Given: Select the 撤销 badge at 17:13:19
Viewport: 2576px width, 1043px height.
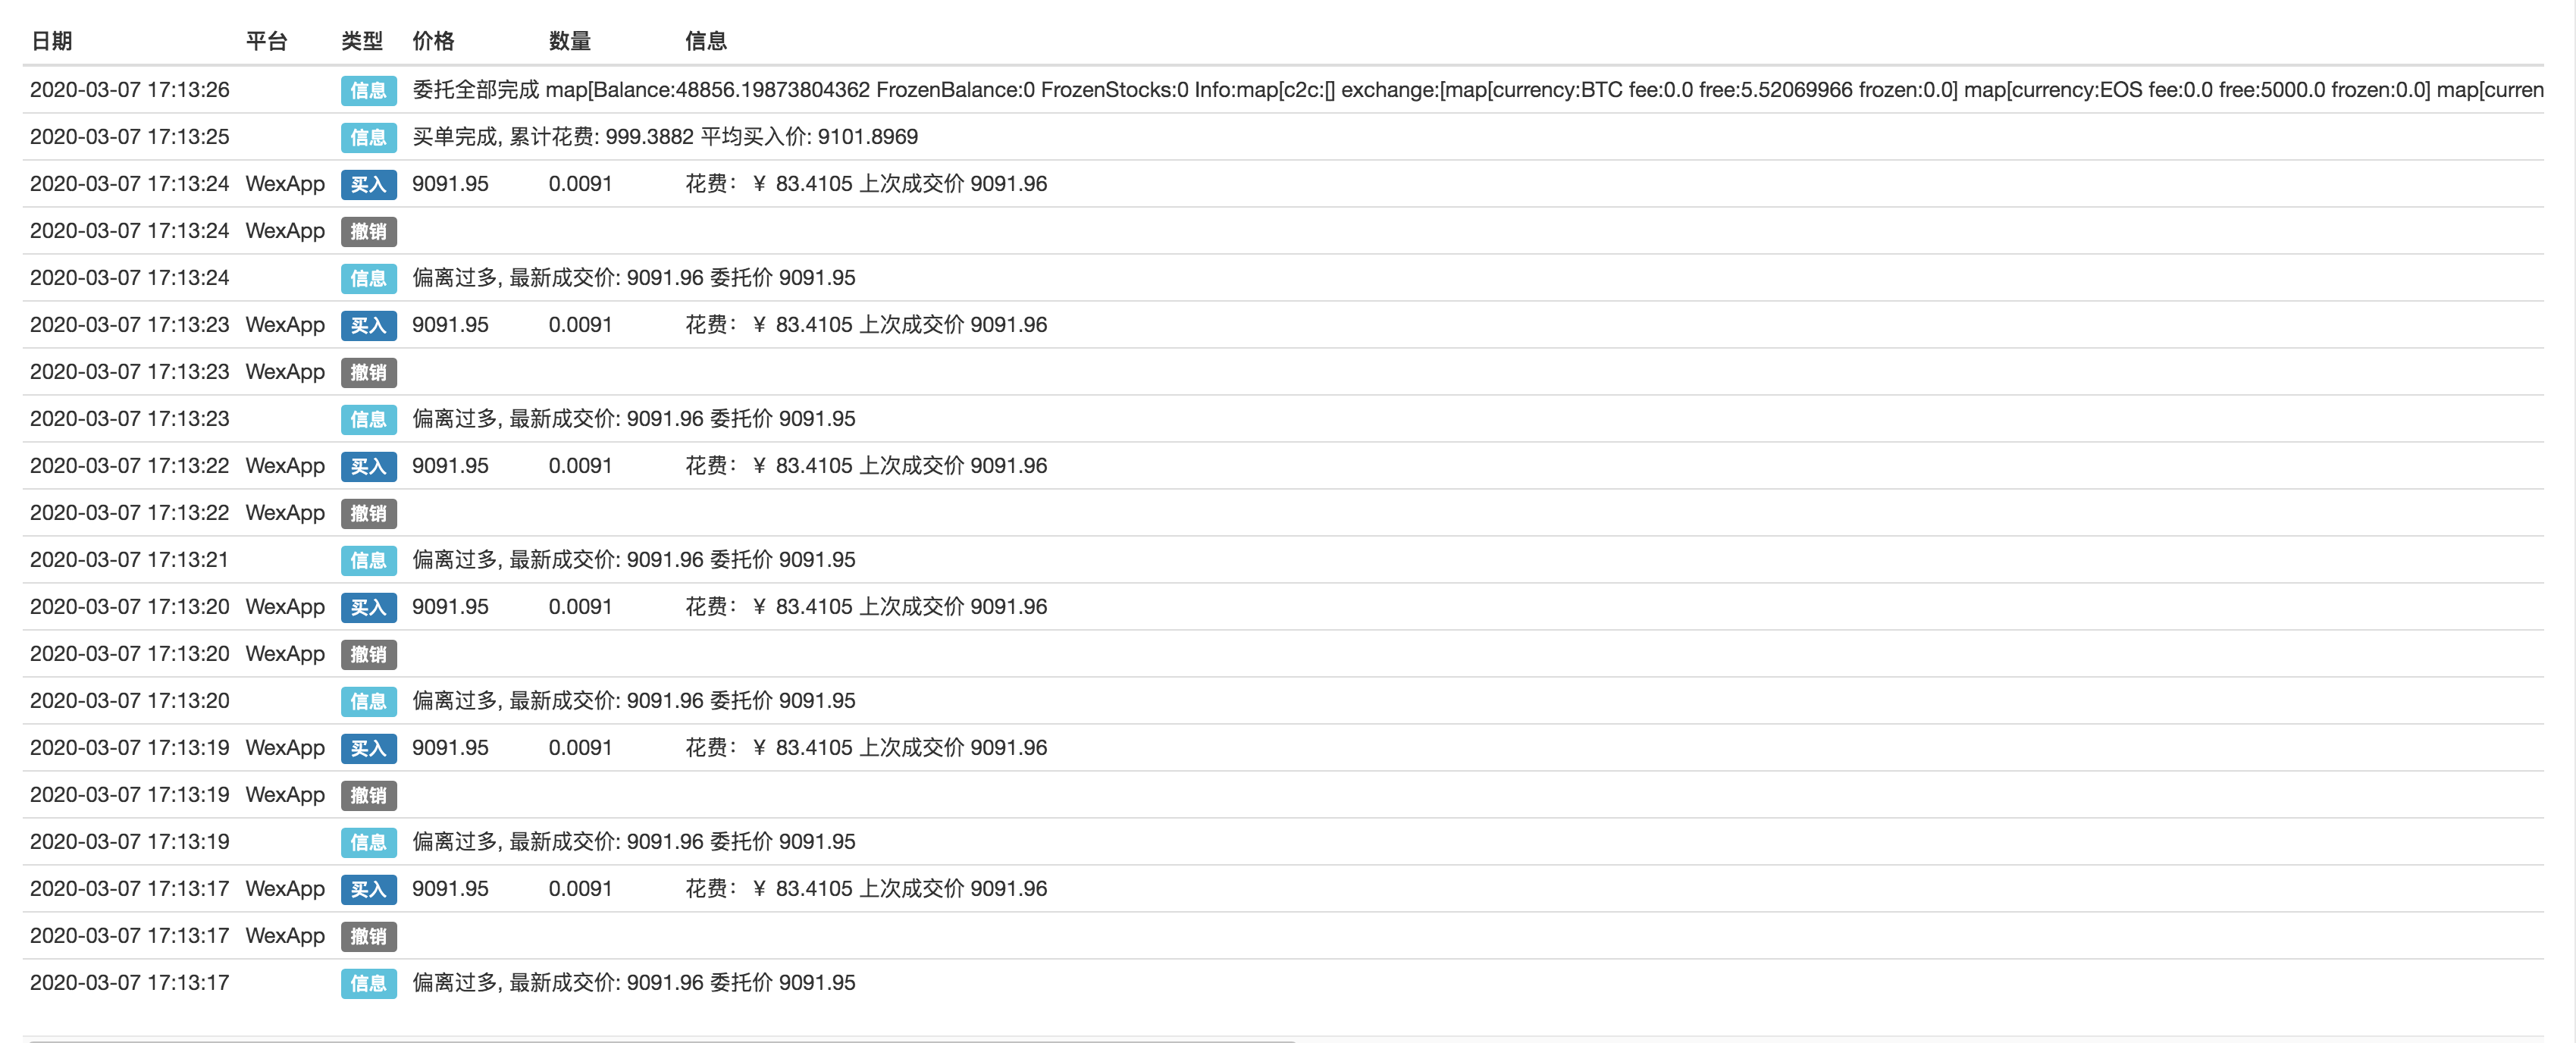Looking at the screenshot, I should [x=368, y=795].
